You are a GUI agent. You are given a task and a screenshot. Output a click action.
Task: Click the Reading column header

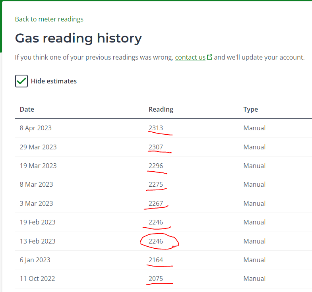coord(161,109)
